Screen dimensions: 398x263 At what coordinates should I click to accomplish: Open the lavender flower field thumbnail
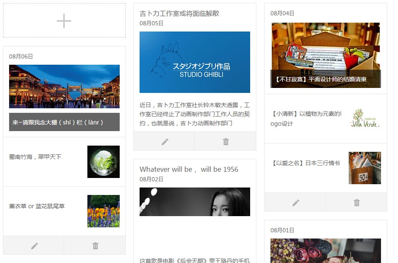click(103, 211)
